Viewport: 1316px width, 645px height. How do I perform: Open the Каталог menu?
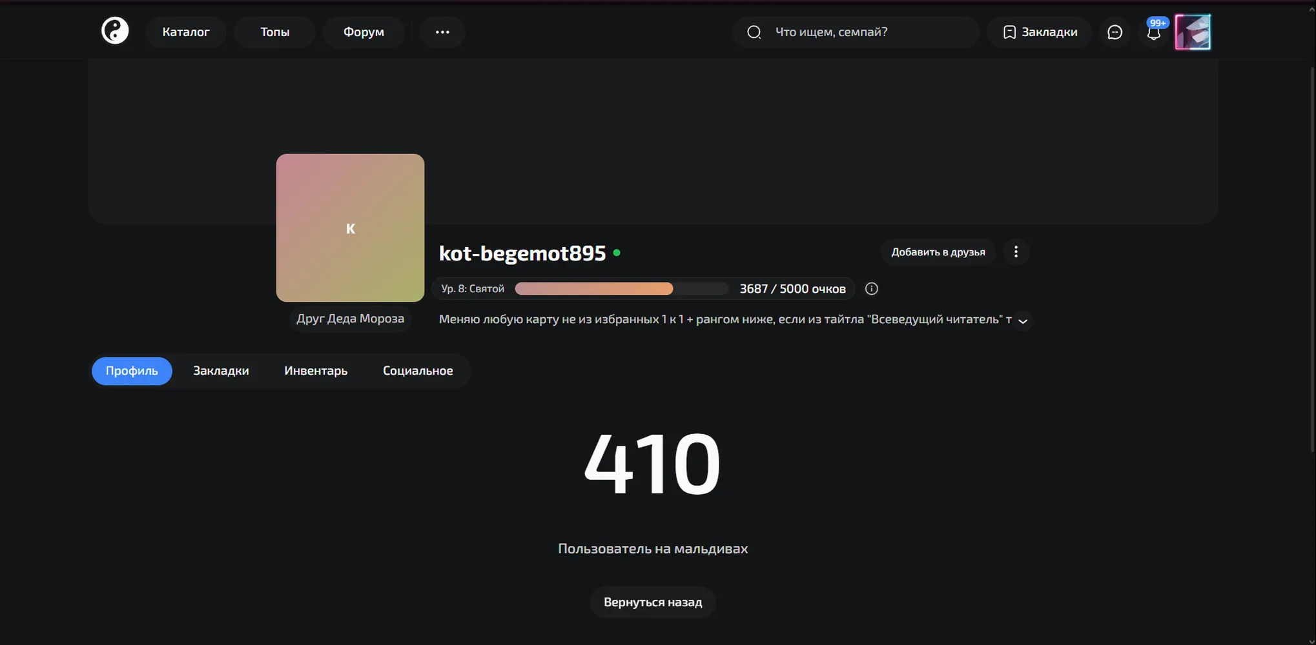[x=186, y=32]
